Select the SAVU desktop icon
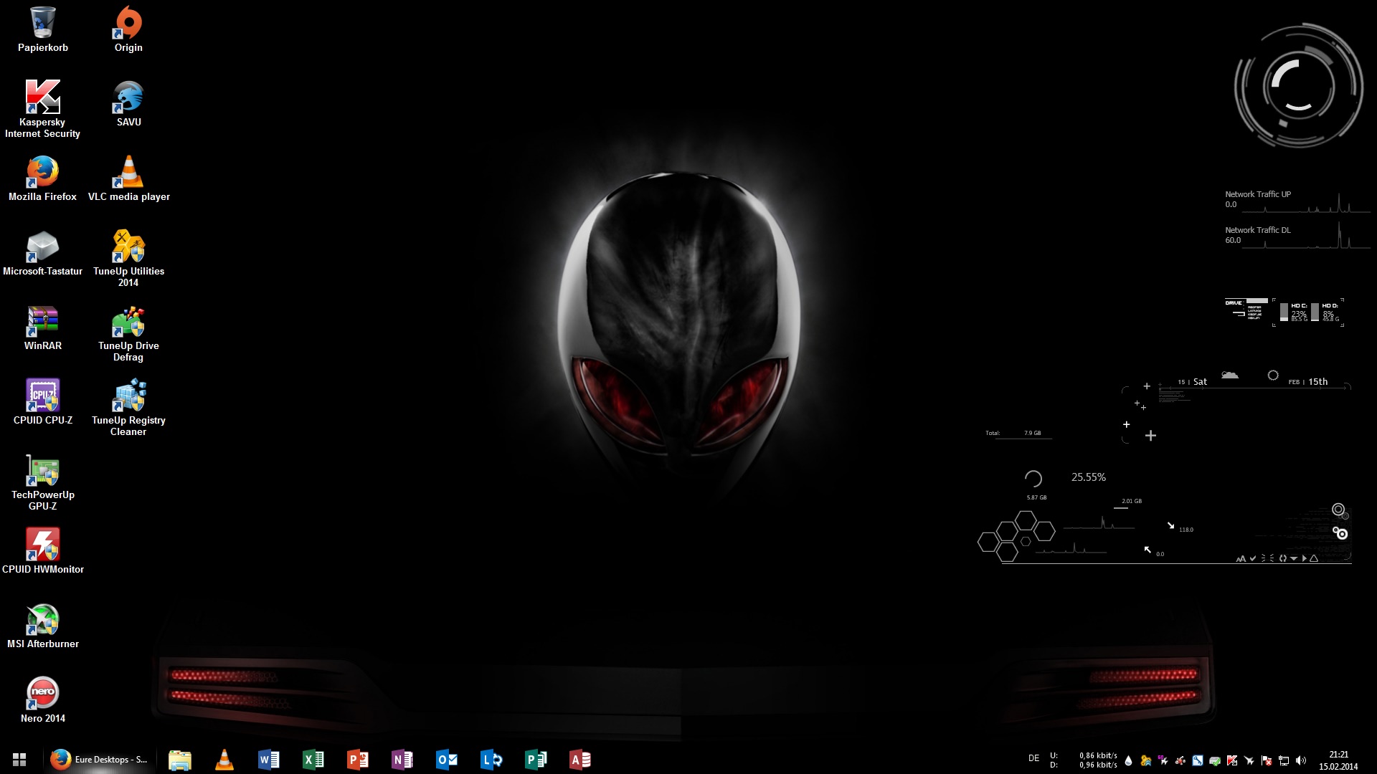The width and height of the screenshot is (1377, 774). pyautogui.click(x=128, y=105)
